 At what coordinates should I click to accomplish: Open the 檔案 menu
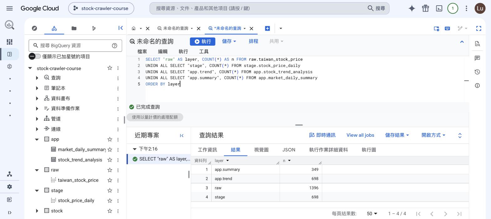pyautogui.click(x=142, y=52)
